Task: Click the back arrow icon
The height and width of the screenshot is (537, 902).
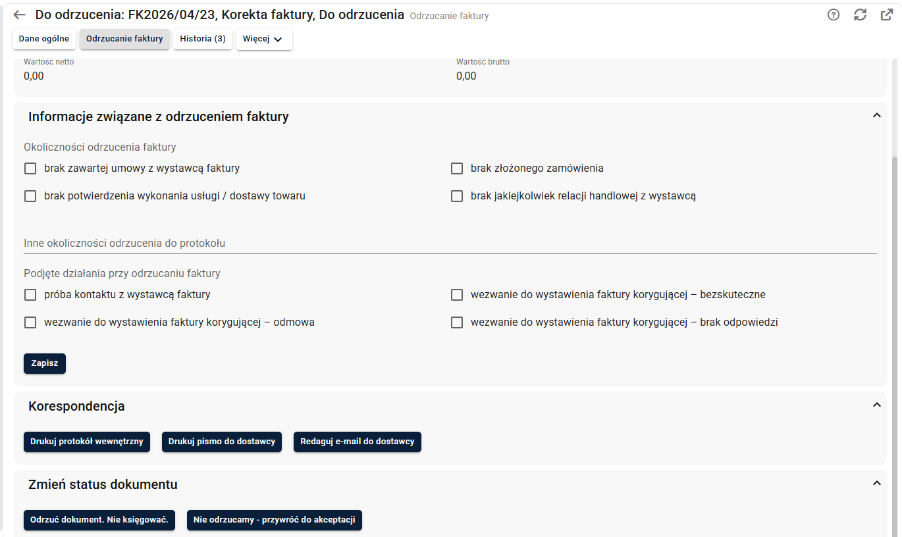Action: coord(19,14)
